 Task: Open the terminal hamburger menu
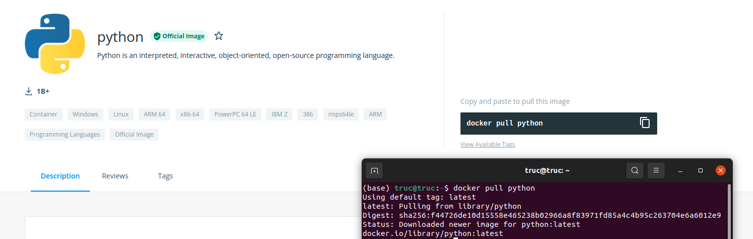pyautogui.click(x=656, y=170)
